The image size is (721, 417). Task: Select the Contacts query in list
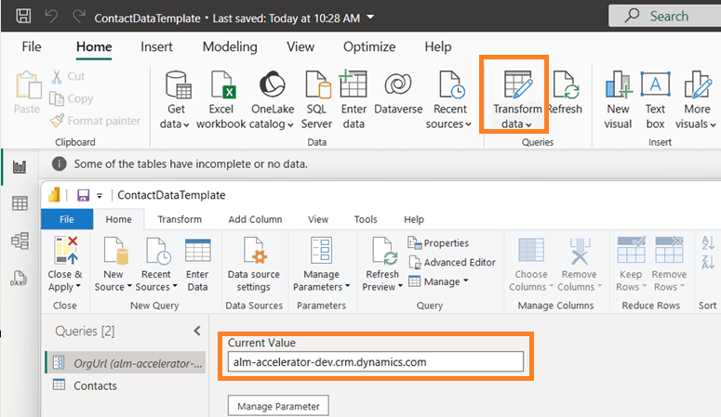pos(95,385)
